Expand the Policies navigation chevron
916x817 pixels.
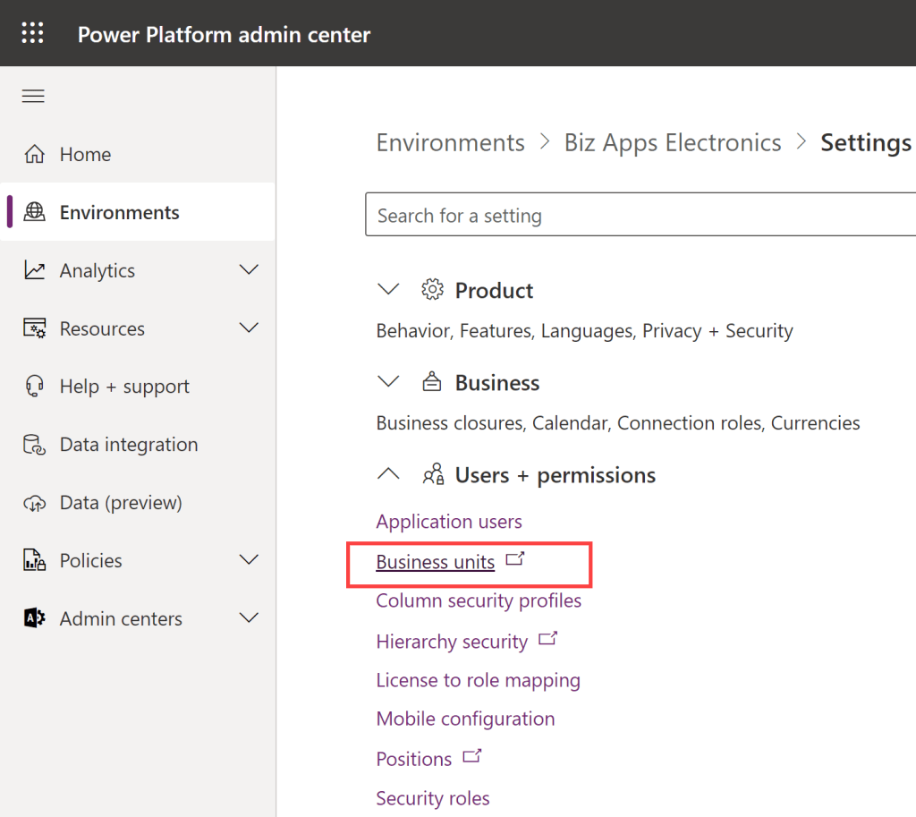(x=250, y=560)
